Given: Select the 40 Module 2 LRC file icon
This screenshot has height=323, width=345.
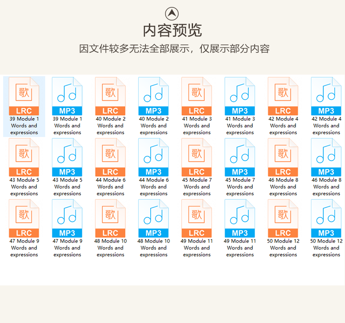Looking at the screenshot, I should tap(110, 96).
